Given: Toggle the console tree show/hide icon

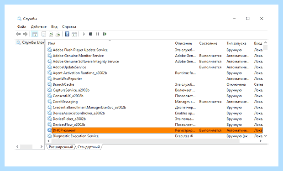Looking at the screenshot, I should pos(35,34).
